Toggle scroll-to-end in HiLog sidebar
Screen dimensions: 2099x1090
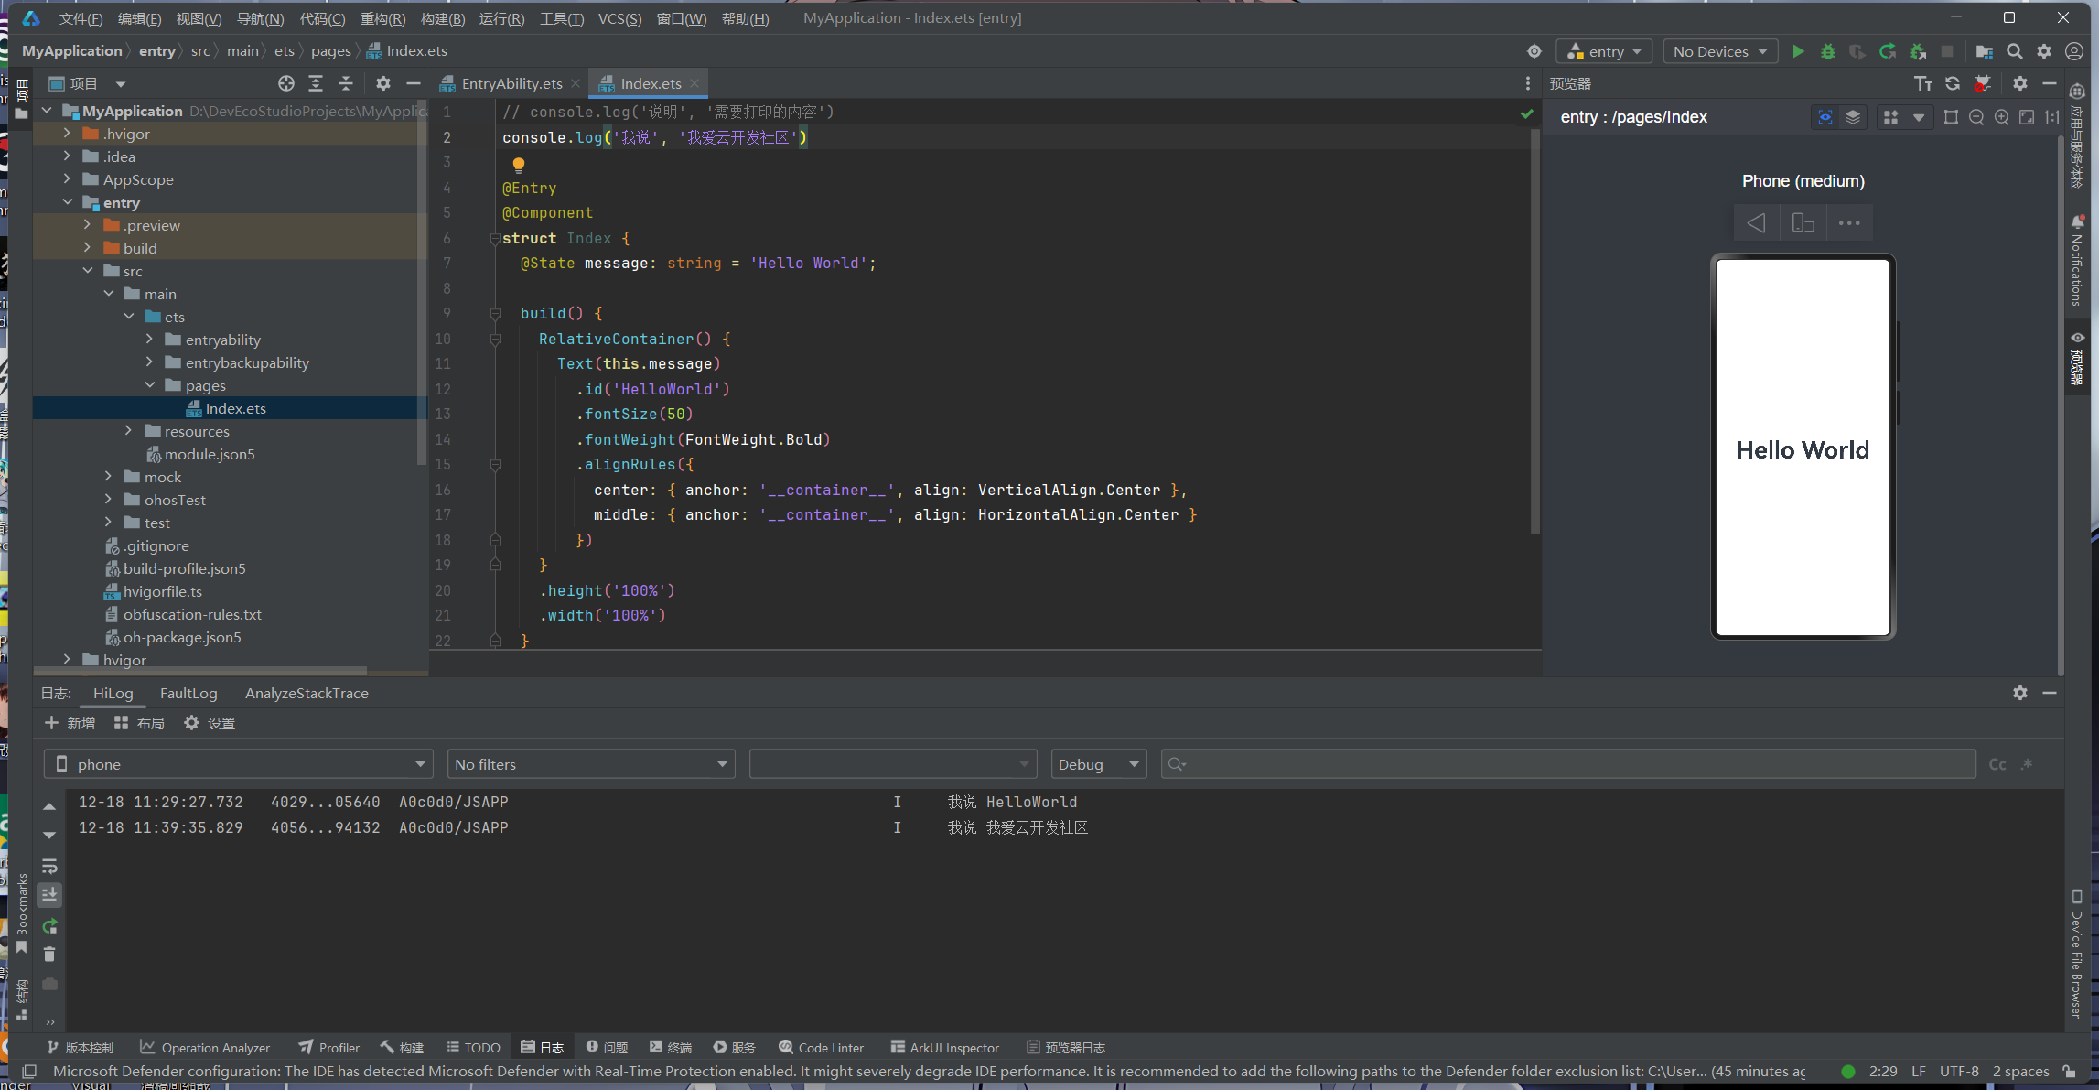click(x=49, y=894)
